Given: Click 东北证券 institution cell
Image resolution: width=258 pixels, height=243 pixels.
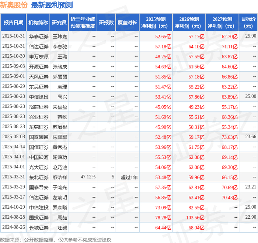Looking at the screenshot, I should [39, 177].
